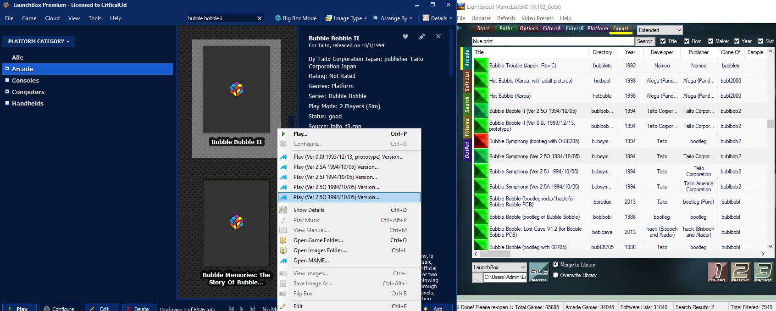This screenshot has width=776, height=311.
Task: Click the Year column header
Action: coord(630,52)
